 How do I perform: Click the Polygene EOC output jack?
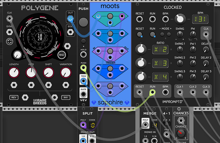[70, 31]
